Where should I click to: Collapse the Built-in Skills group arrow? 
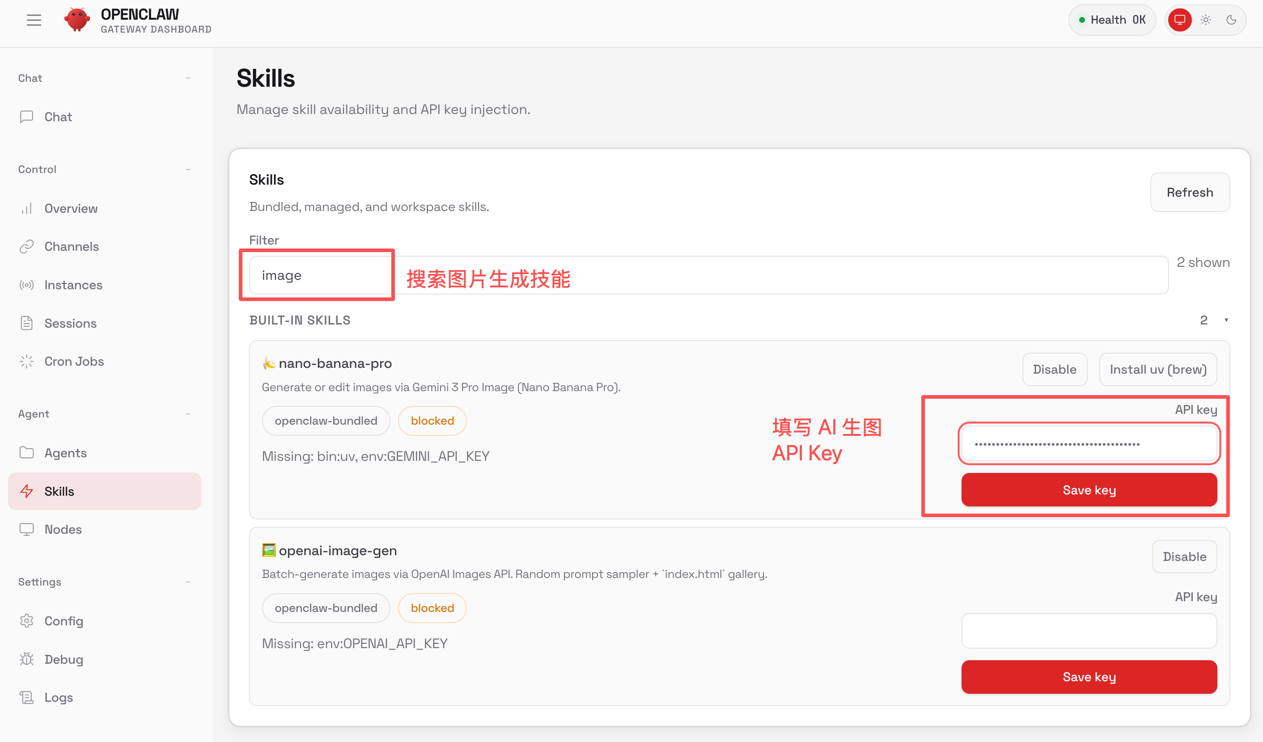coord(1226,320)
